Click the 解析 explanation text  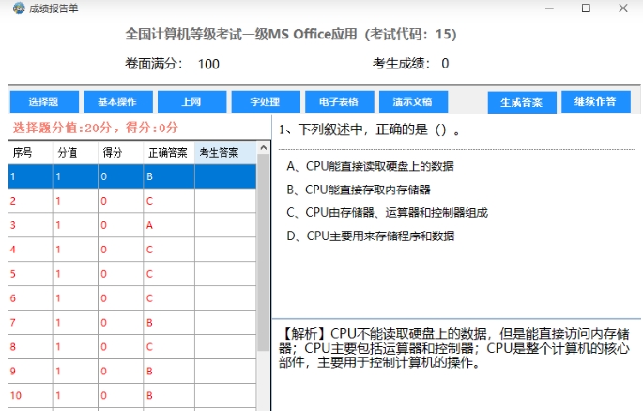pos(454,348)
